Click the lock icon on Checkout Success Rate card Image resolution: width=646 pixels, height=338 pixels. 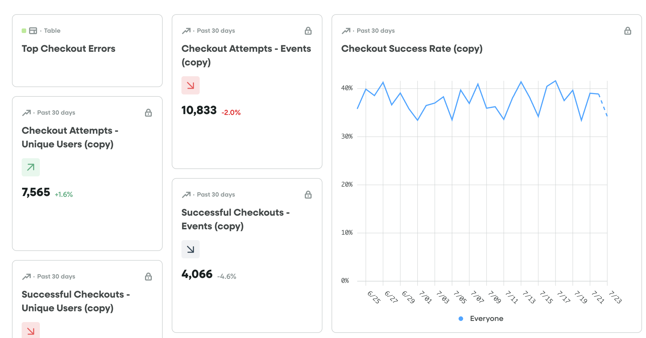click(x=627, y=31)
